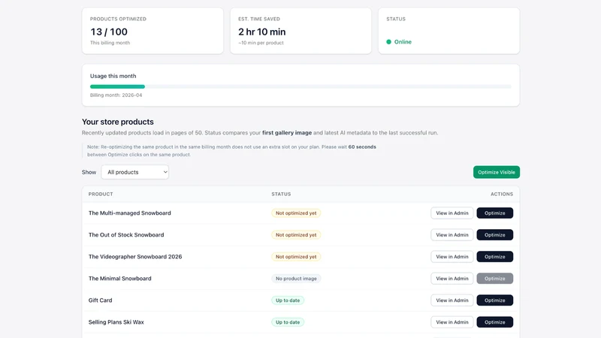
Task: Optimize The Videographer Snowboard 2026
Action: 495,257
